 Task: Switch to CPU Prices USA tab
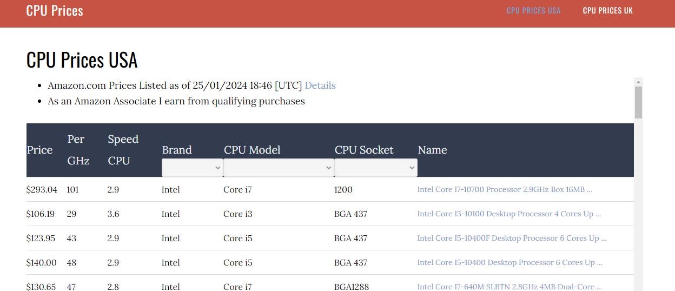pos(533,11)
